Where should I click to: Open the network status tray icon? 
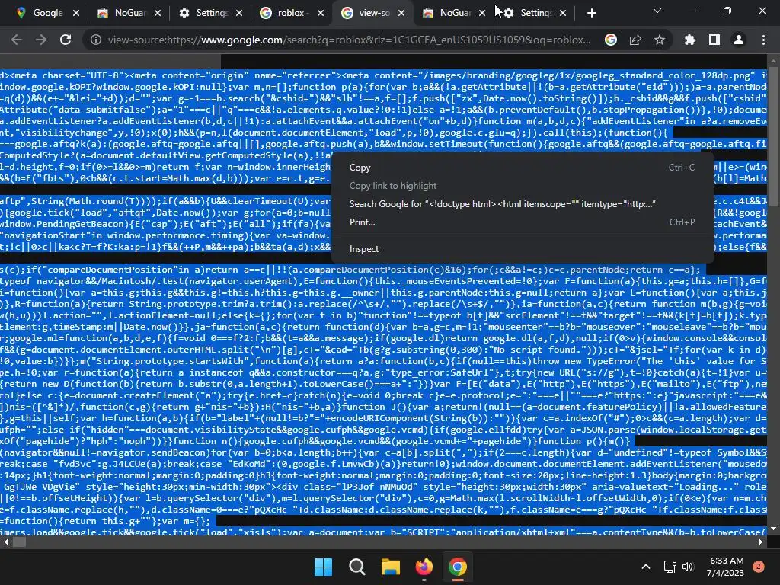670,567
